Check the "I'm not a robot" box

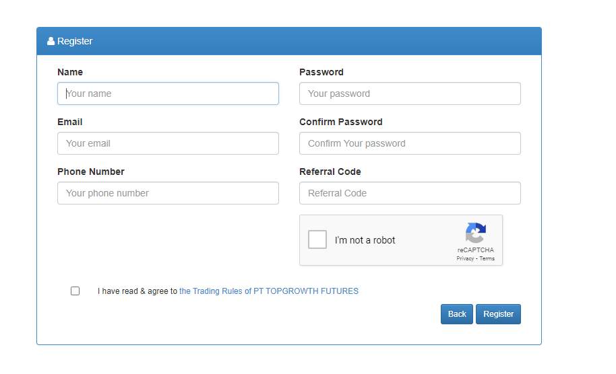pyautogui.click(x=317, y=239)
